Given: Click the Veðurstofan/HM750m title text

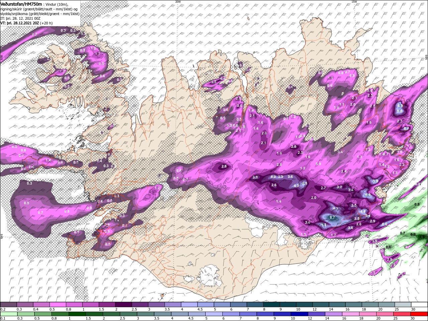Looking at the screenshot, I should tap(21, 4).
